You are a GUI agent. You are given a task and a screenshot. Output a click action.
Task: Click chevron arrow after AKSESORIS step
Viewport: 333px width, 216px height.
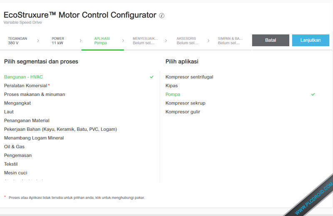[209, 40]
